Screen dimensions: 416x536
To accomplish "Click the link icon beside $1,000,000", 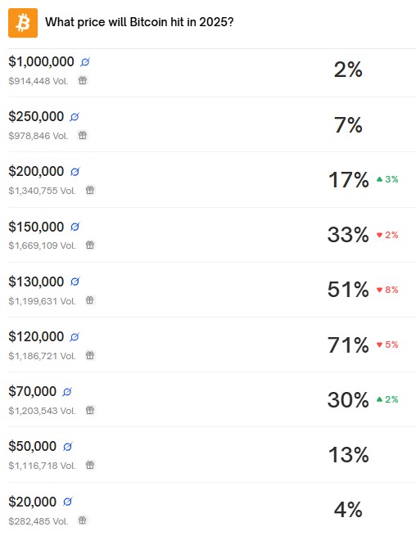I will (85, 62).
